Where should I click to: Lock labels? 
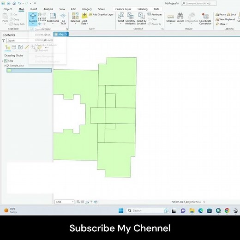[232, 14]
